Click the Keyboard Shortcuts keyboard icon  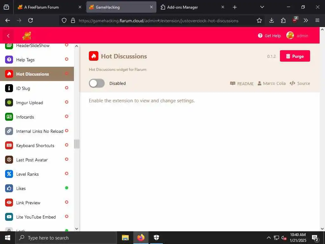[9, 146]
